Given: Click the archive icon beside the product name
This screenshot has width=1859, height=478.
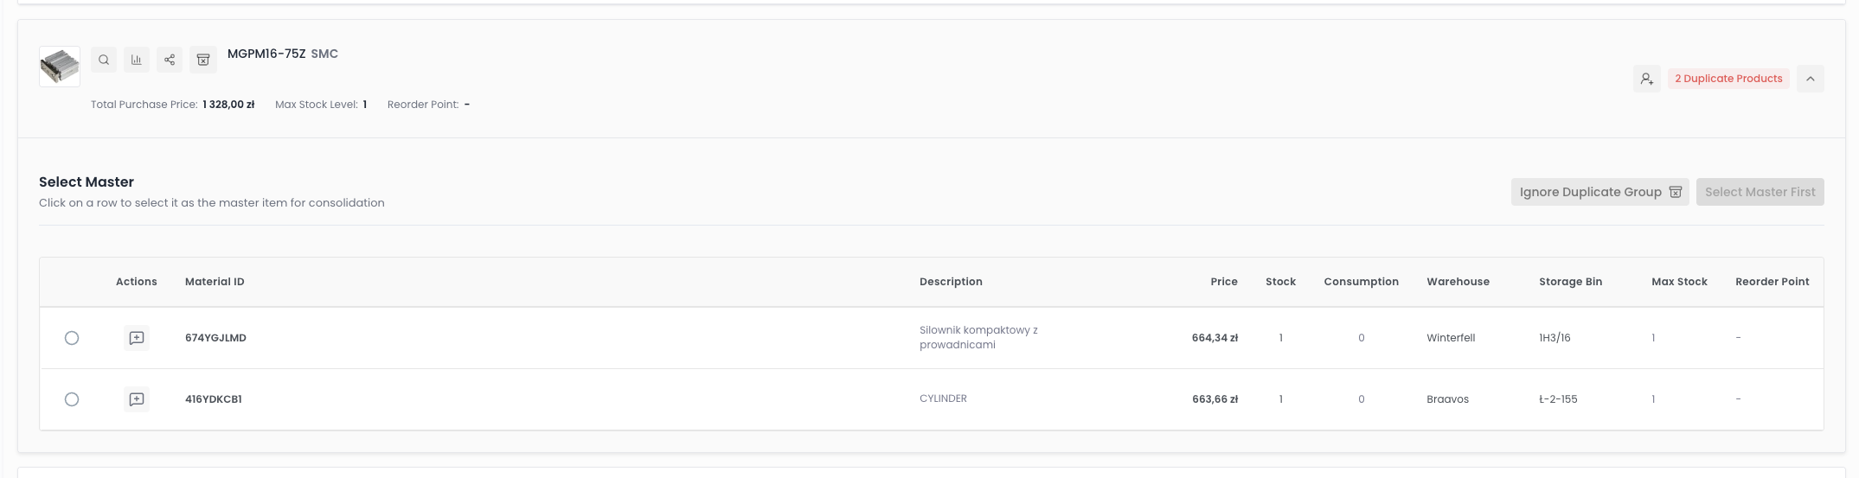Looking at the screenshot, I should pyautogui.click(x=203, y=60).
